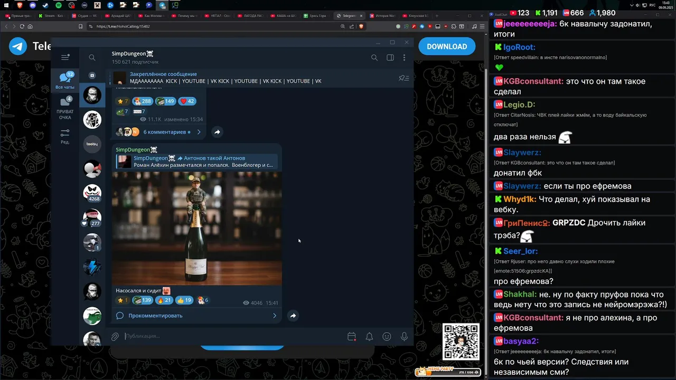This screenshot has height=380, width=676.
Task: Focus the Публикация message input field
Action: tap(232, 336)
